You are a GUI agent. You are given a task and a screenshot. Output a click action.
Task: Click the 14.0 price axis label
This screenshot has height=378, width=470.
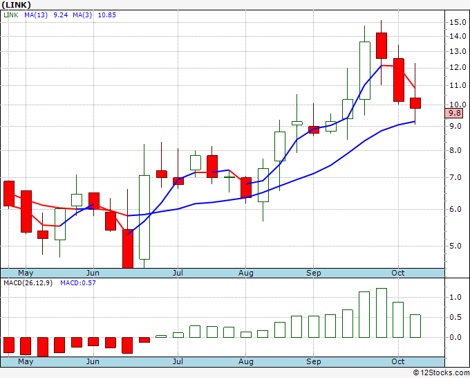[x=458, y=36]
